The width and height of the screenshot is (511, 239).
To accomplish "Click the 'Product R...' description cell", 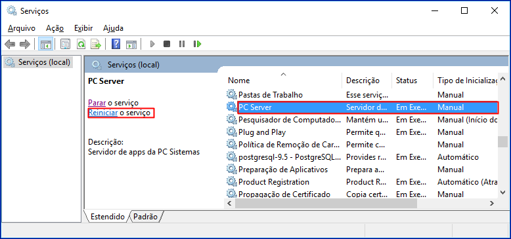I will (367, 182).
